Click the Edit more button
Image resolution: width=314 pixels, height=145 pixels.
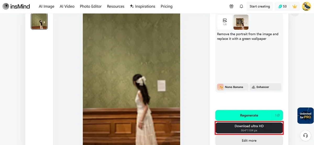pos(249,140)
